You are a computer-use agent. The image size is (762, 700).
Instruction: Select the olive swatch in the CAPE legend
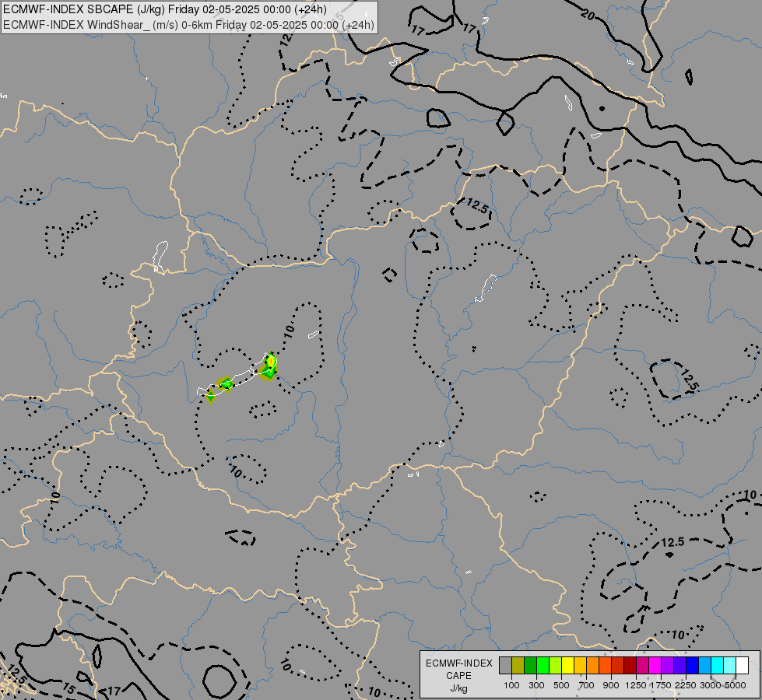point(518,665)
